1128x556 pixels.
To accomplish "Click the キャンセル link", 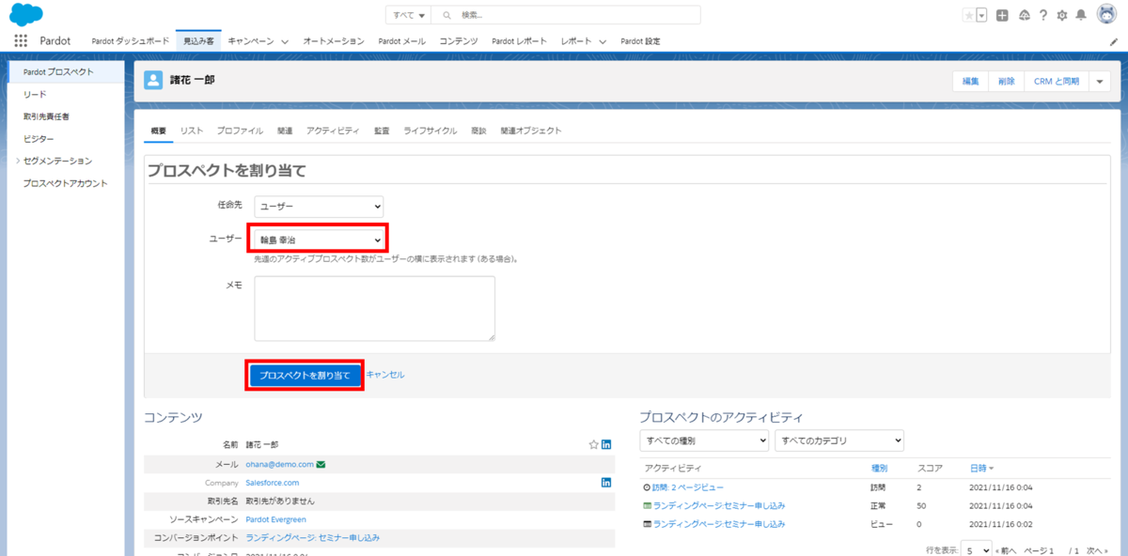I will pyautogui.click(x=385, y=374).
